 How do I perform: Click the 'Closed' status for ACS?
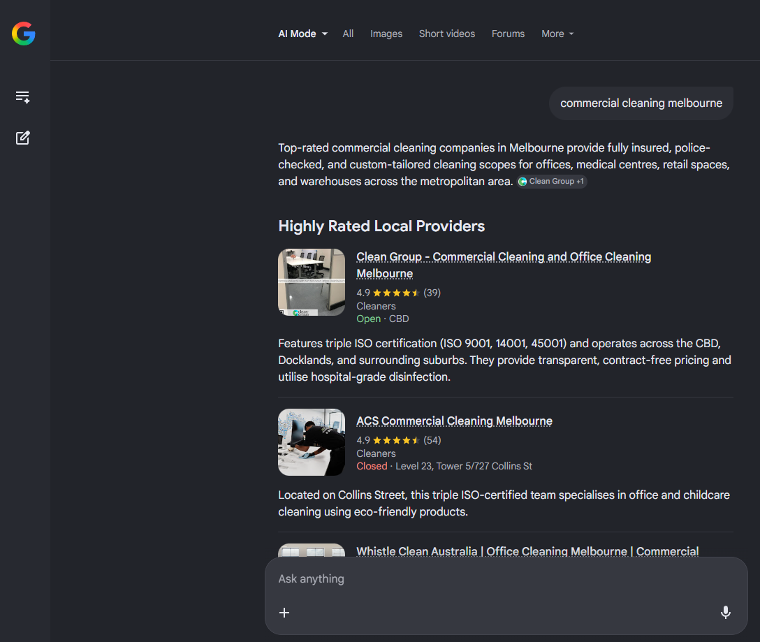tap(372, 466)
